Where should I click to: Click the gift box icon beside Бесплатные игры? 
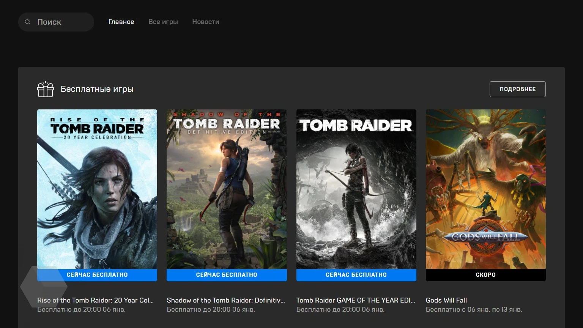click(x=46, y=89)
